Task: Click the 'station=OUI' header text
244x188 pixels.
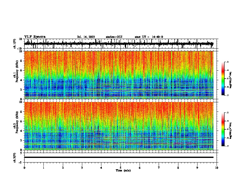Action: click(x=114, y=37)
